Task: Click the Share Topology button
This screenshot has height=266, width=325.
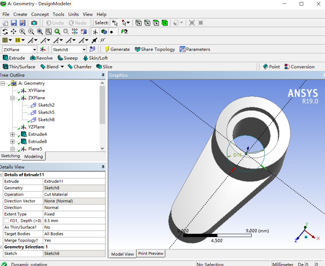Action: [x=155, y=49]
